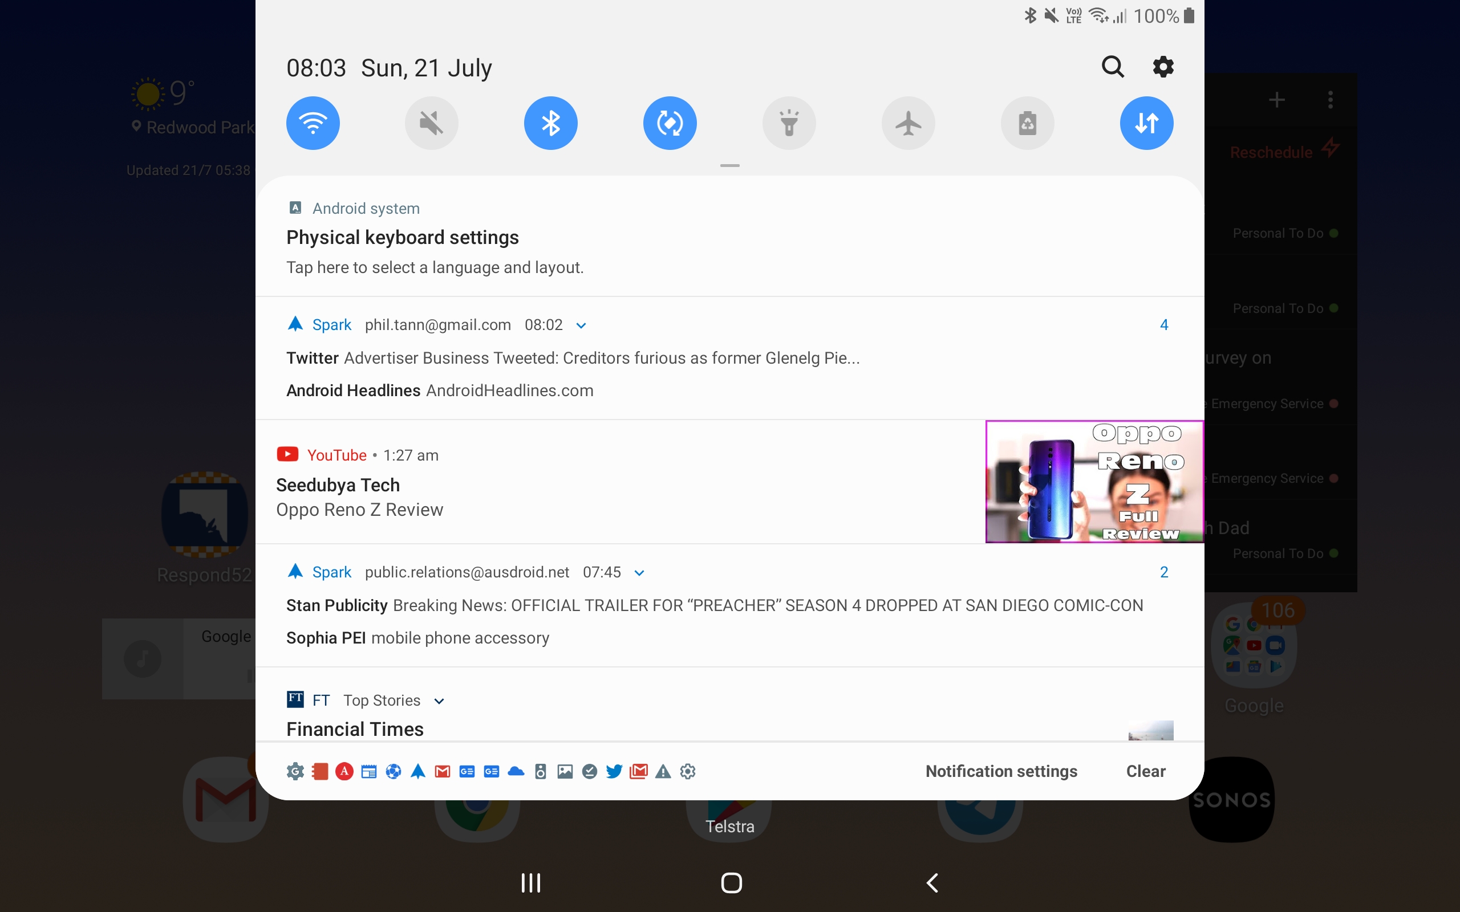Open the Sophia PEI mobile phone accessory email
This screenshot has height=912, width=1460.
pos(417,638)
